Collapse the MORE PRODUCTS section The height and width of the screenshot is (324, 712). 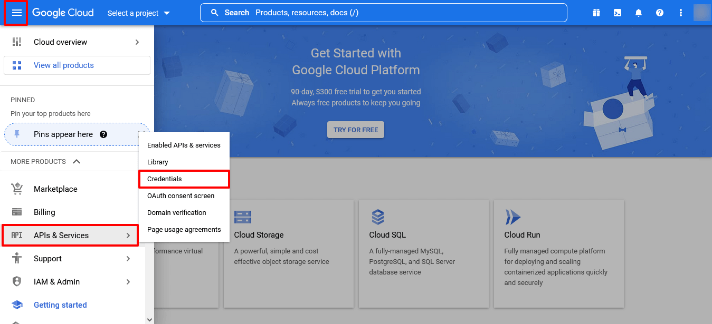(77, 162)
